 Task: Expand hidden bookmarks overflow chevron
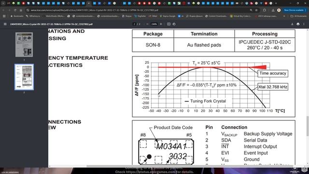click(x=284, y=16)
